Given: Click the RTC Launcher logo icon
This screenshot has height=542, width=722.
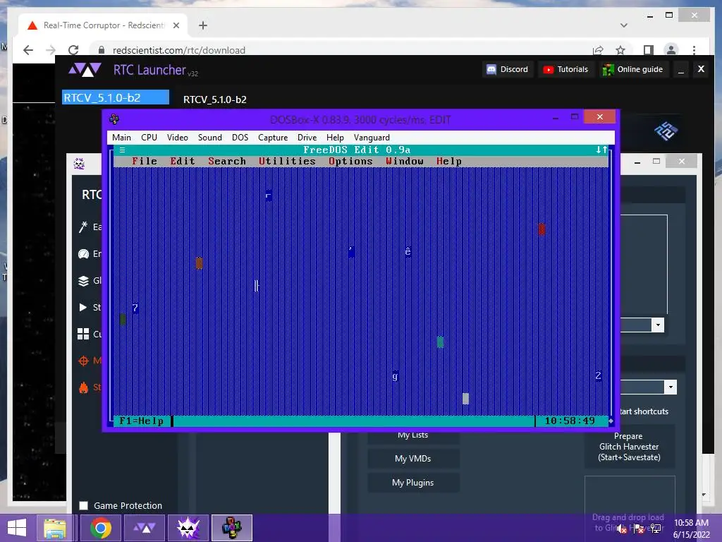Looking at the screenshot, I should tap(85, 70).
